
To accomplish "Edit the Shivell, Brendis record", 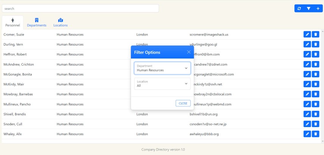I will coord(307,114).
